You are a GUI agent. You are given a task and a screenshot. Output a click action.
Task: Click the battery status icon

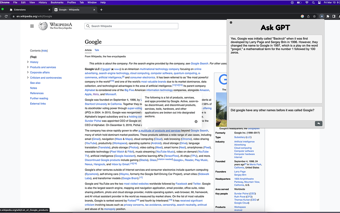point(299,2)
